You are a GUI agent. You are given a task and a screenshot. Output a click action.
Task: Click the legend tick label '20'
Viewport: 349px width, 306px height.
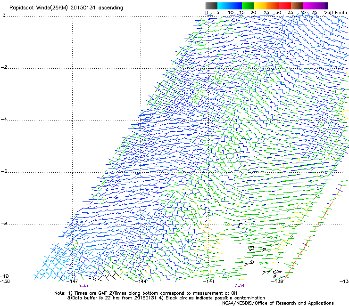[253, 13]
